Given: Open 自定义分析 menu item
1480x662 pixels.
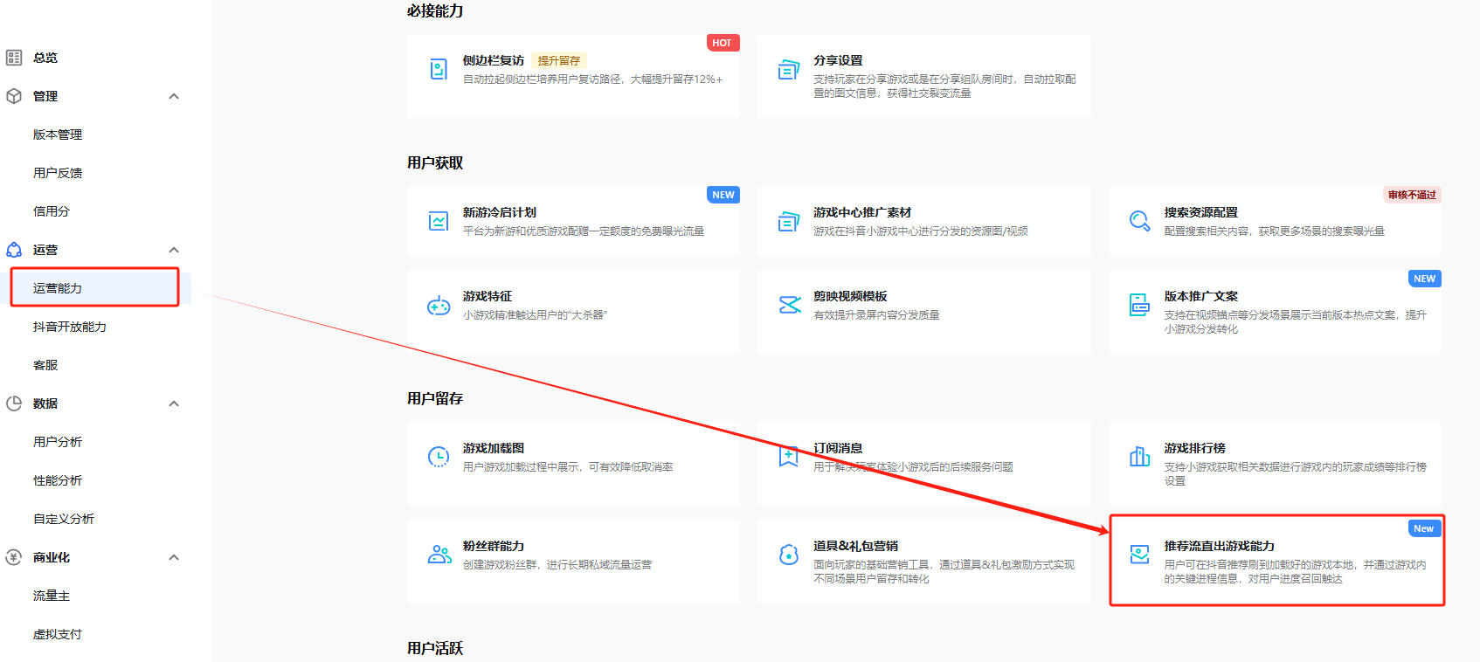Looking at the screenshot, I should click(64, 519).
